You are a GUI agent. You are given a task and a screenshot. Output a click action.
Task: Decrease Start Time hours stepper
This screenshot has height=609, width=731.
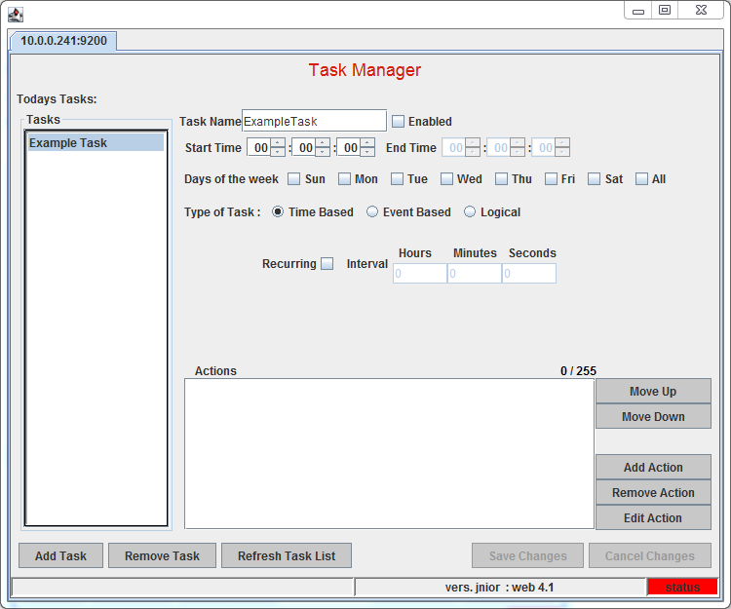click(x=278, y=152)
